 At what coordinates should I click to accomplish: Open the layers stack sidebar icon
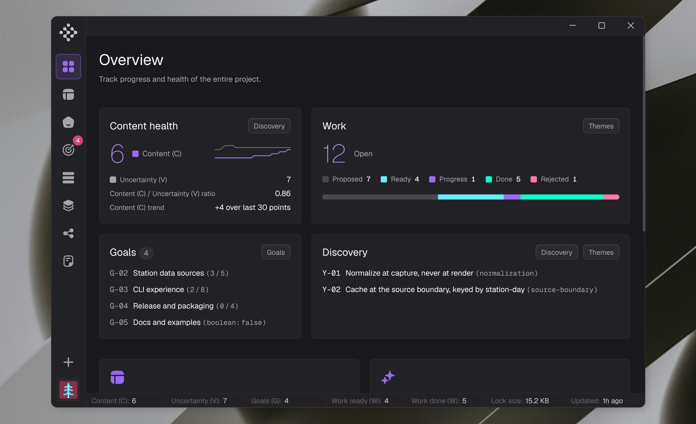pyautogui.click(x=69, y=205)
